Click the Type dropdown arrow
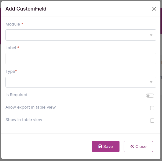Viewport: 162px width, 161px height. pos(151,82)
